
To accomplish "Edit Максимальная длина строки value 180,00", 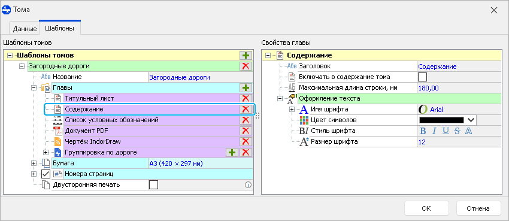I will (459, 88).
